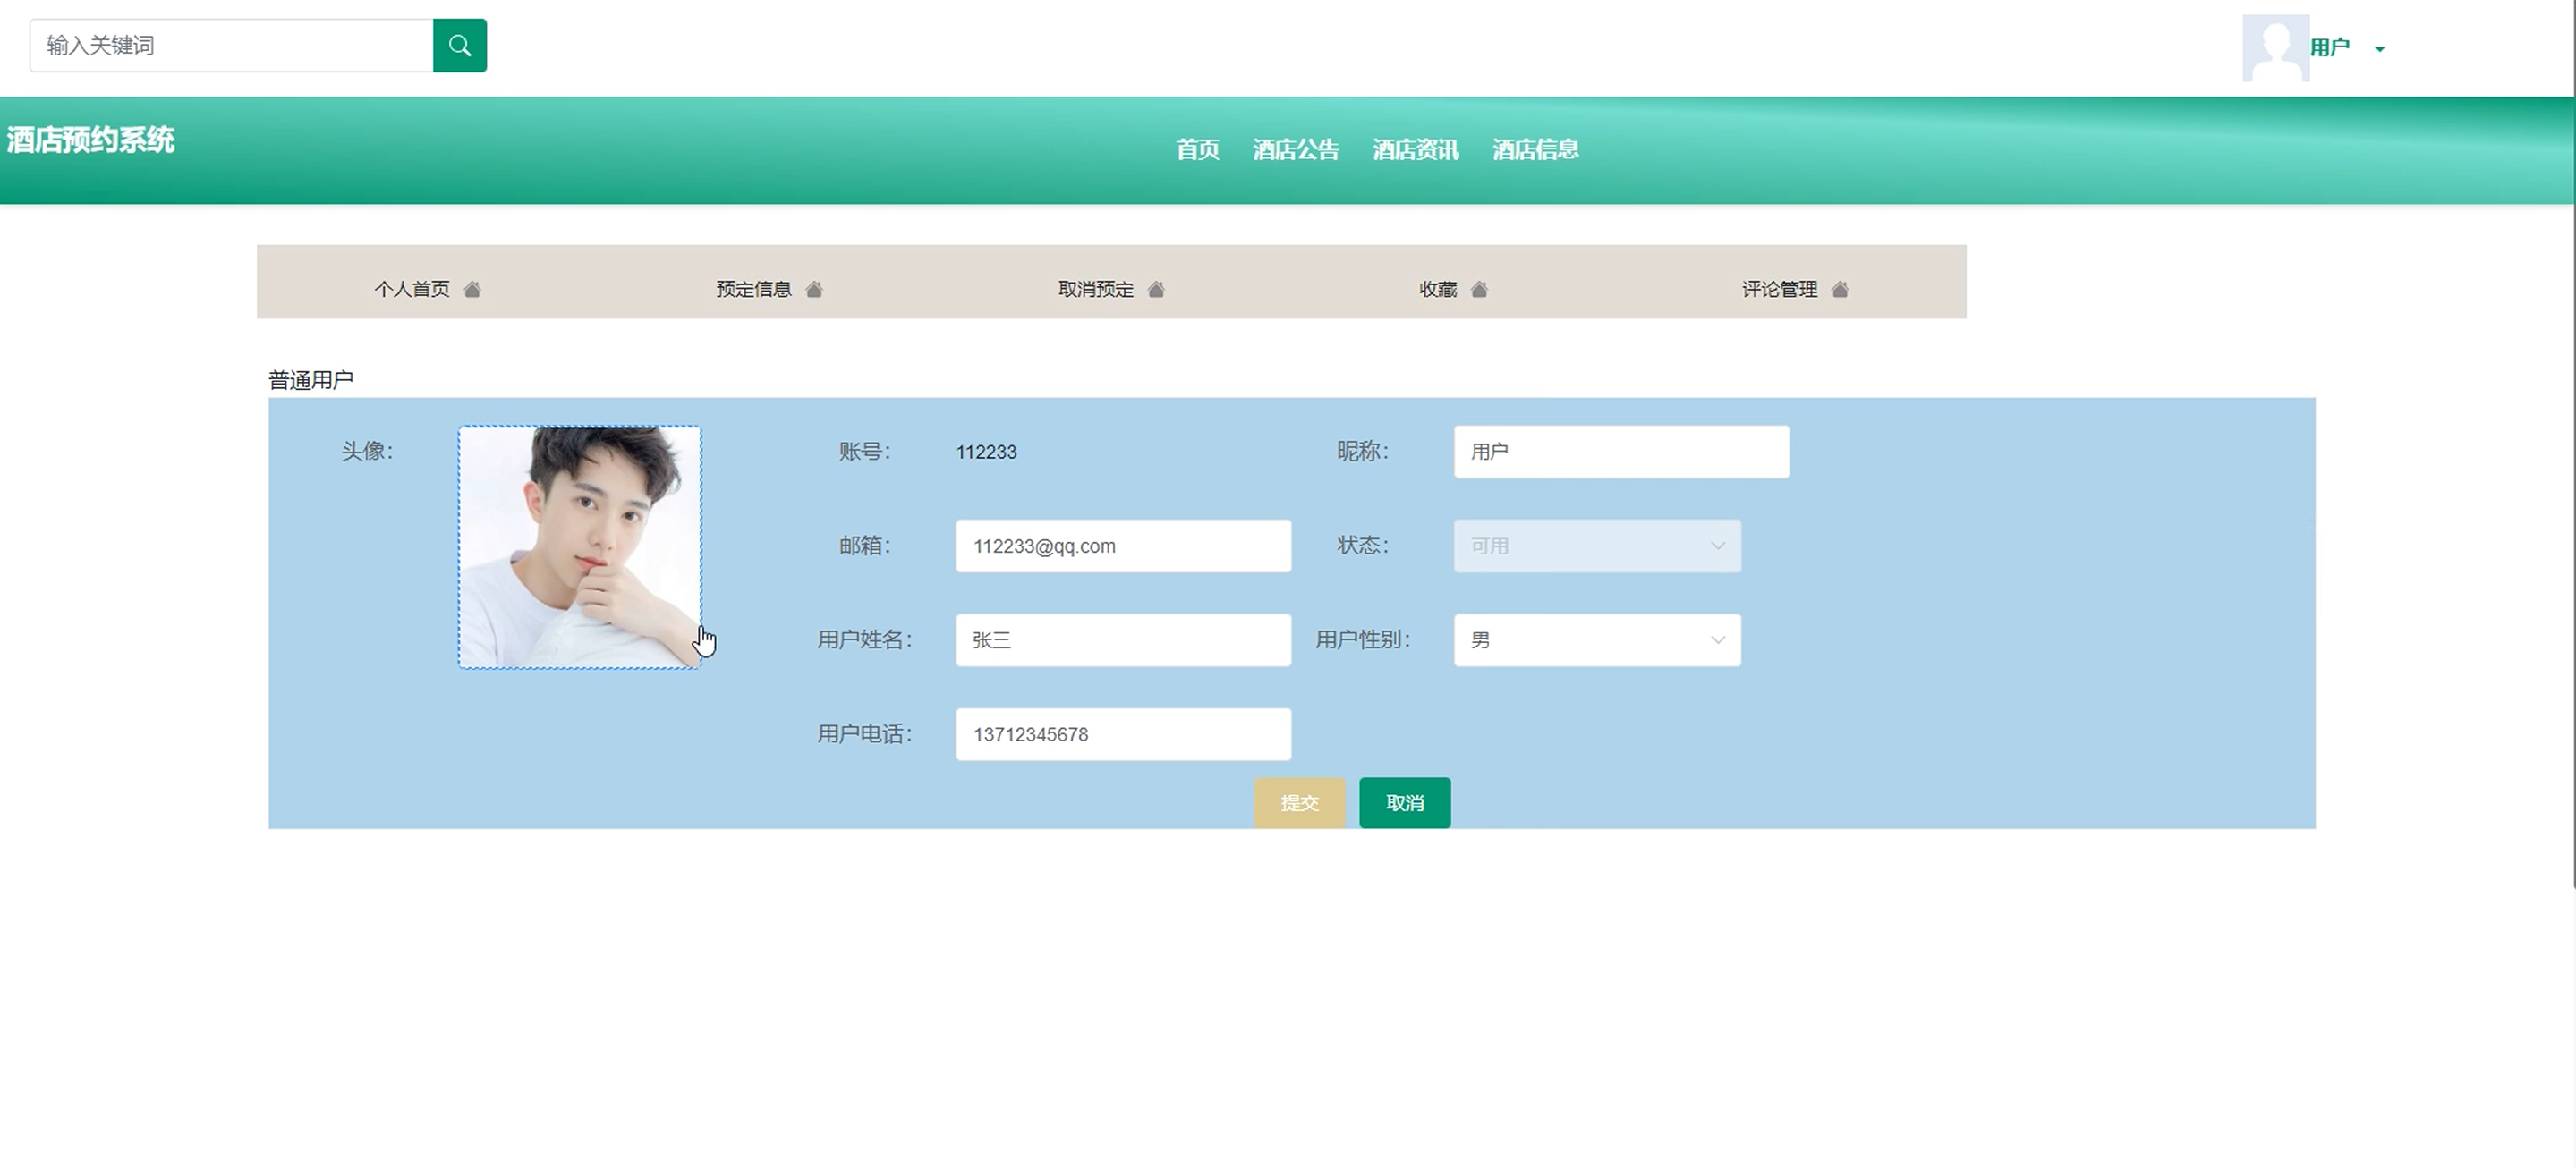
Task: Click home icon beside 预定信息
Action: click(814, 290)
